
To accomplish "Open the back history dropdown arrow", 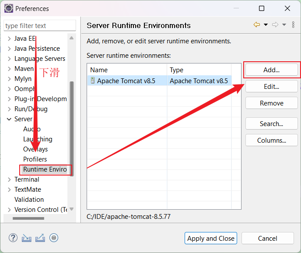I will point(266,25).
